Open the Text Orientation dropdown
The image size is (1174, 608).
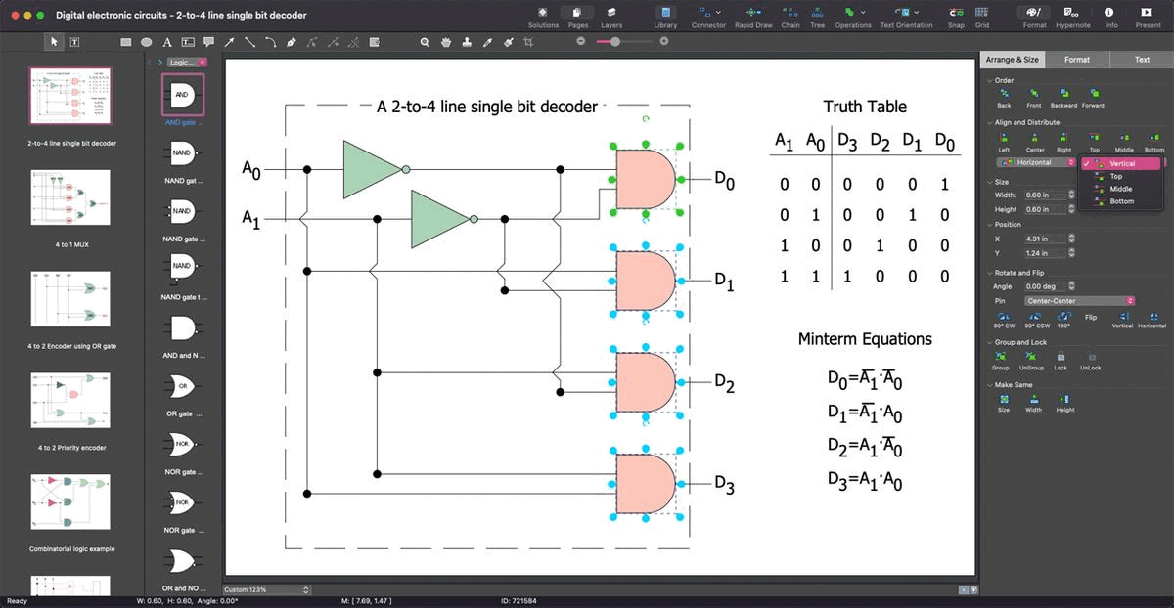(917, 12)
